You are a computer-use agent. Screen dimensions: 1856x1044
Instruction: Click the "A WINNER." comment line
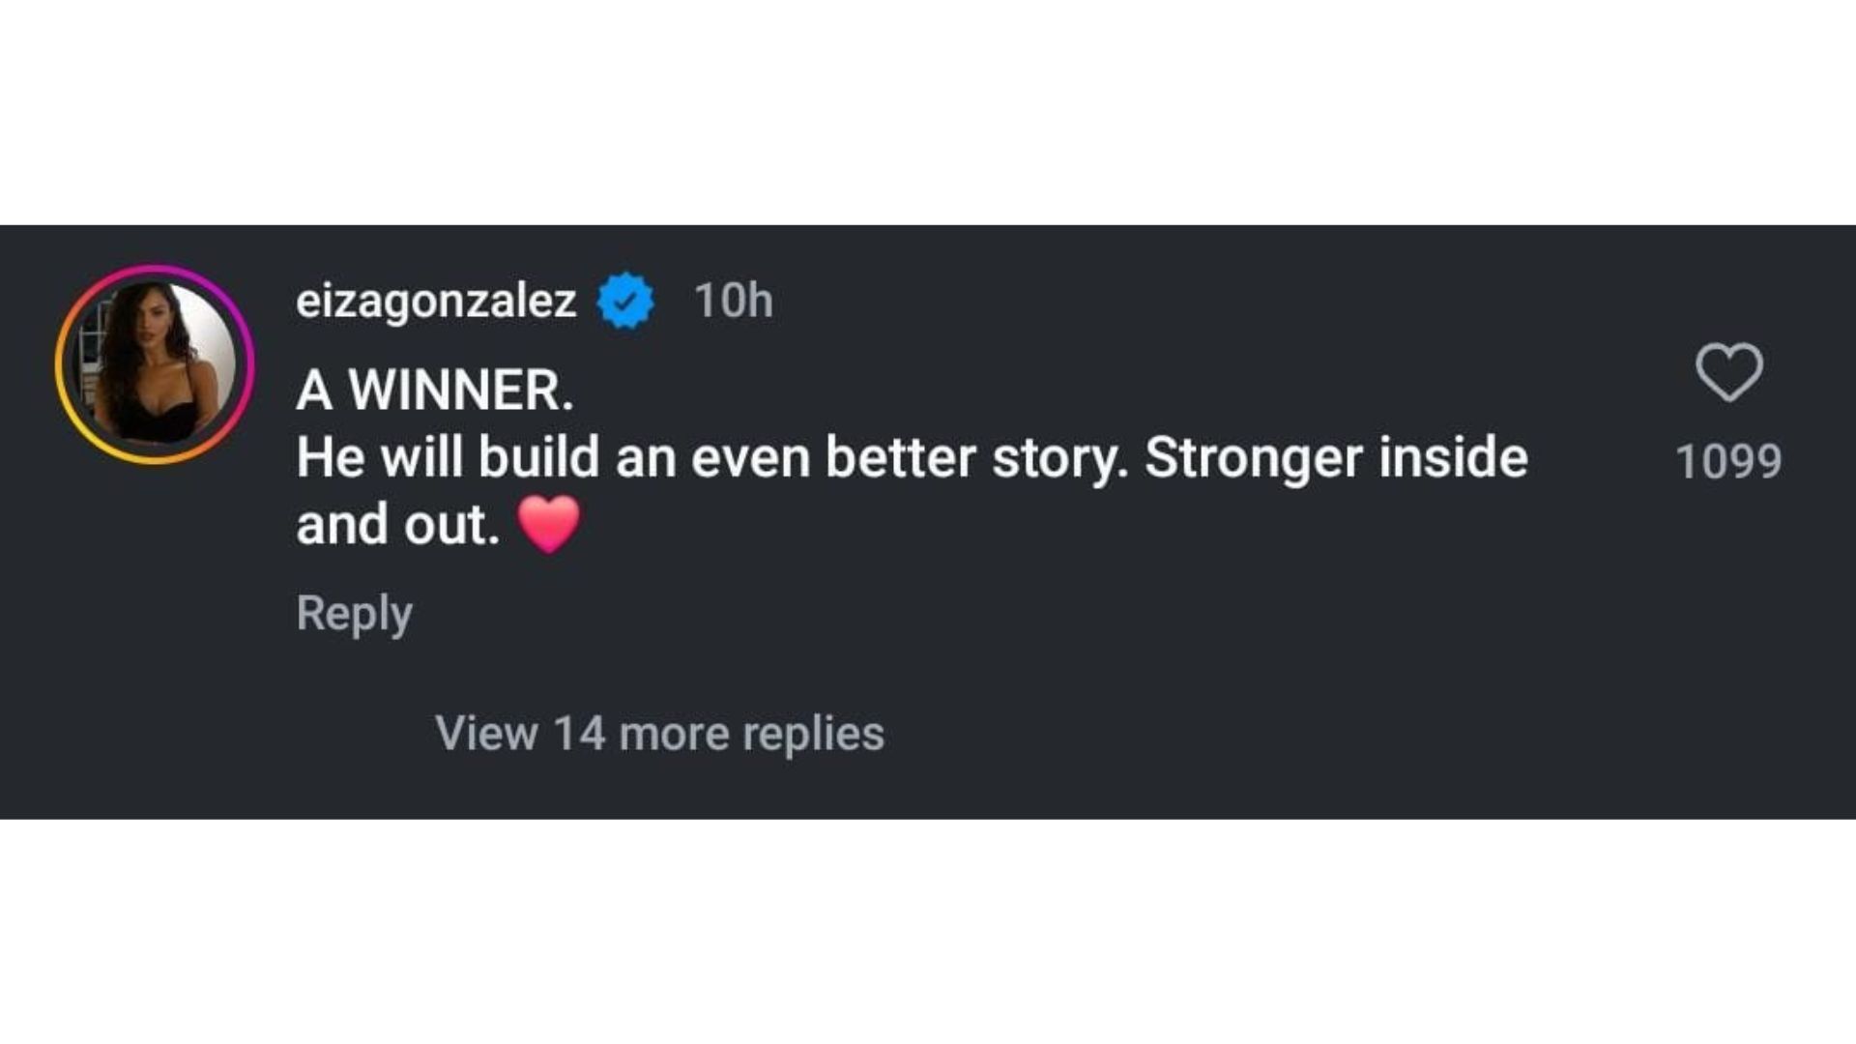pos(435,391)
